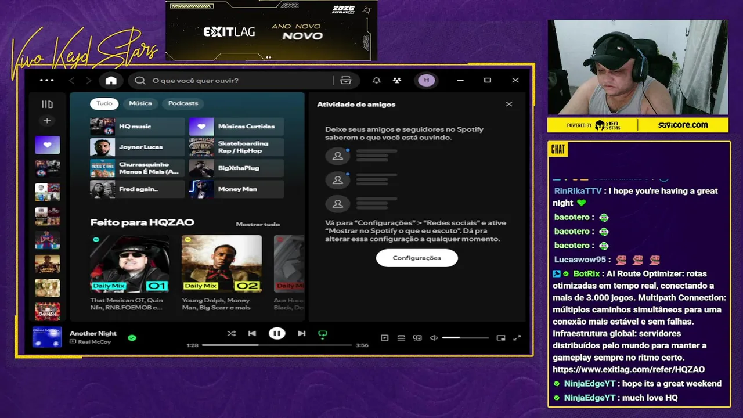Open the 'HQ music' shortcut
The height and width of the screenshot is (418, 743).
tap(137, 127)
